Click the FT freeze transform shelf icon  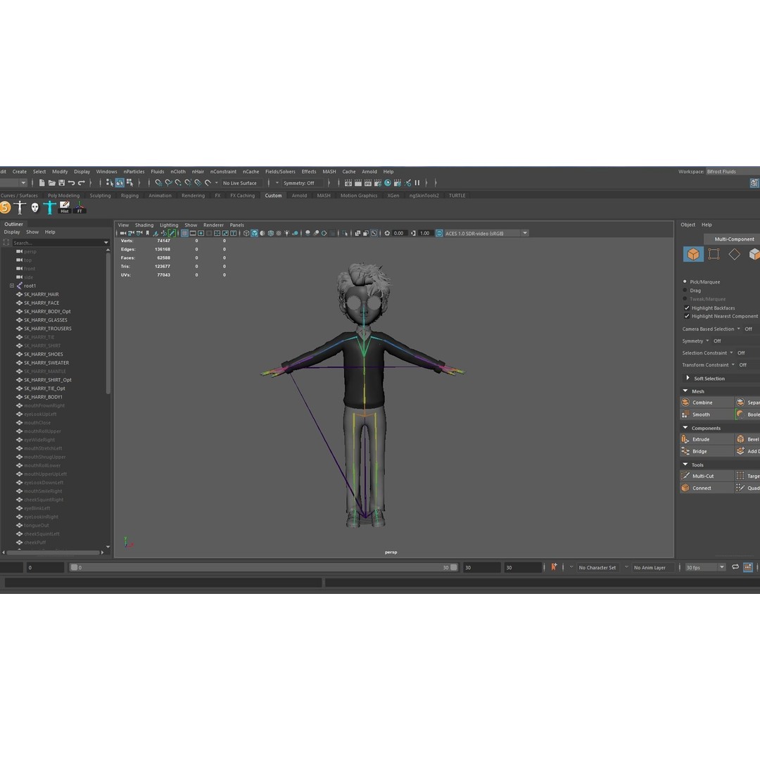point(80,208)
